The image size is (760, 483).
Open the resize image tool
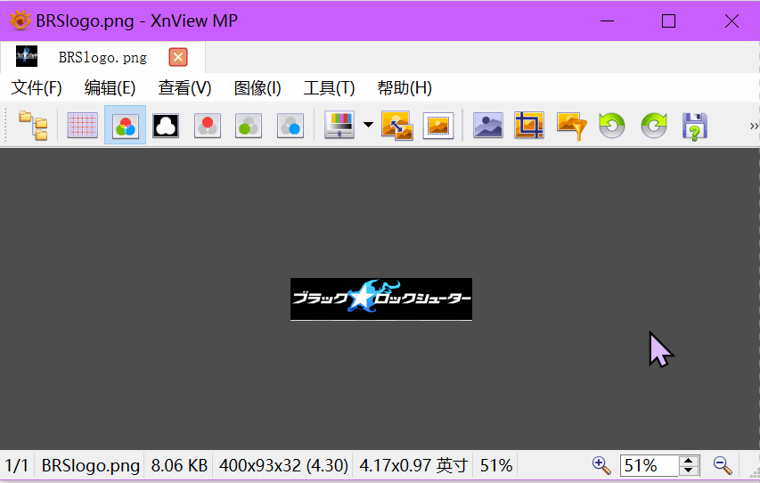(x=397, y=126)
